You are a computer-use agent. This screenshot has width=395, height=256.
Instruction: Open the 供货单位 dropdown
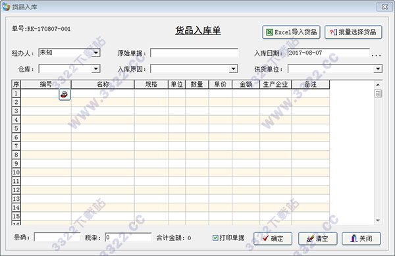point(378,68)
